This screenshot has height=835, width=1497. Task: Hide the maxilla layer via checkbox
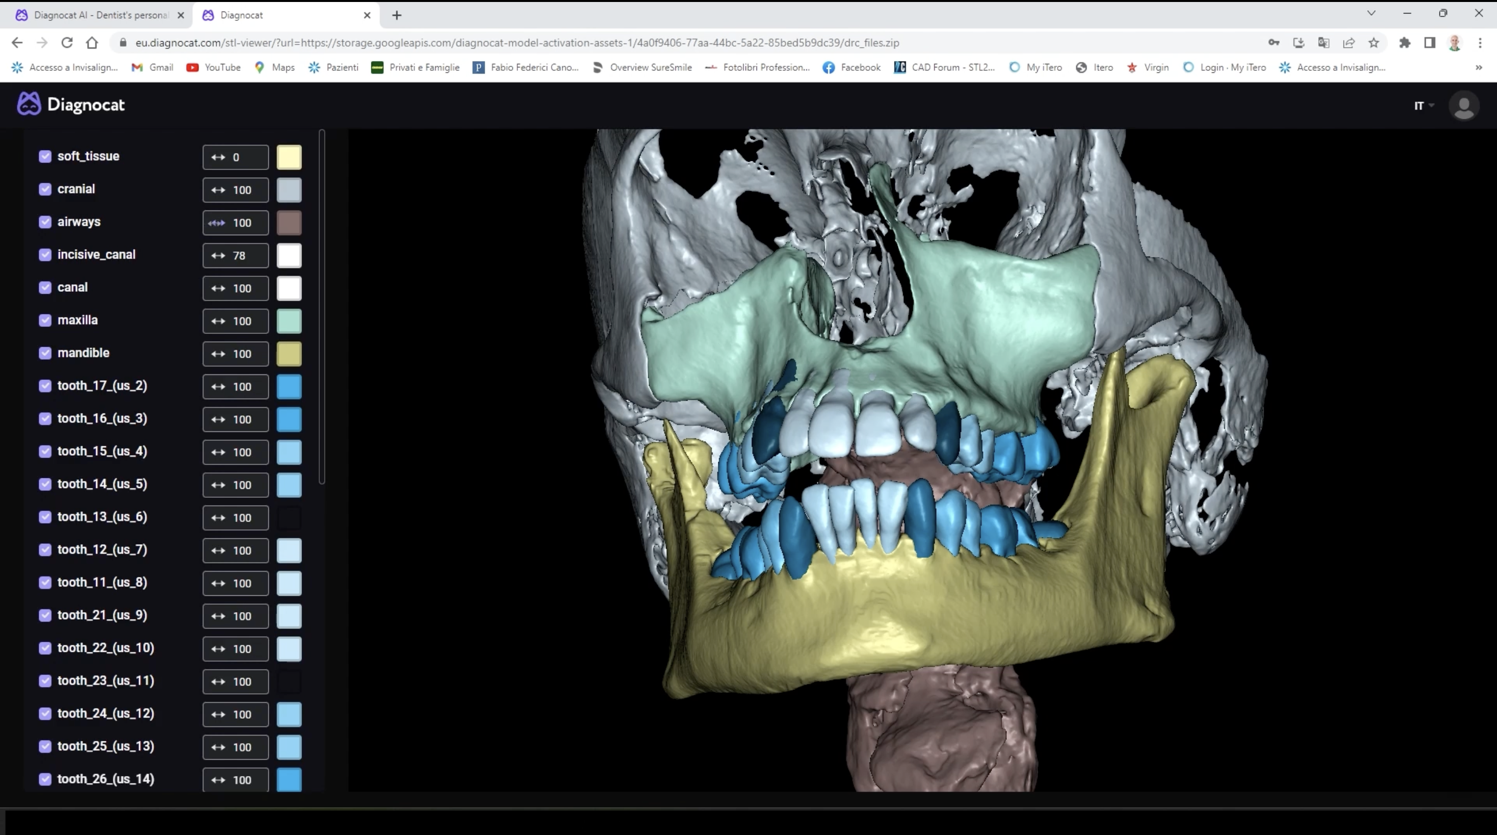coord(45,320)
